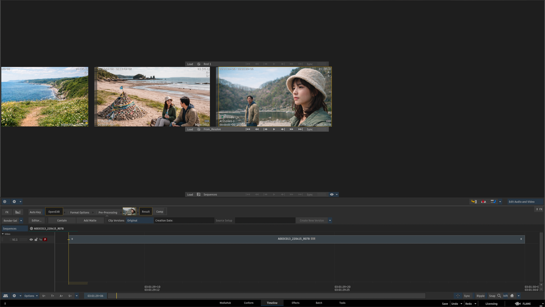Click the Add Matte button
This screenshot has height=307, width=545.
click(90, 221)
